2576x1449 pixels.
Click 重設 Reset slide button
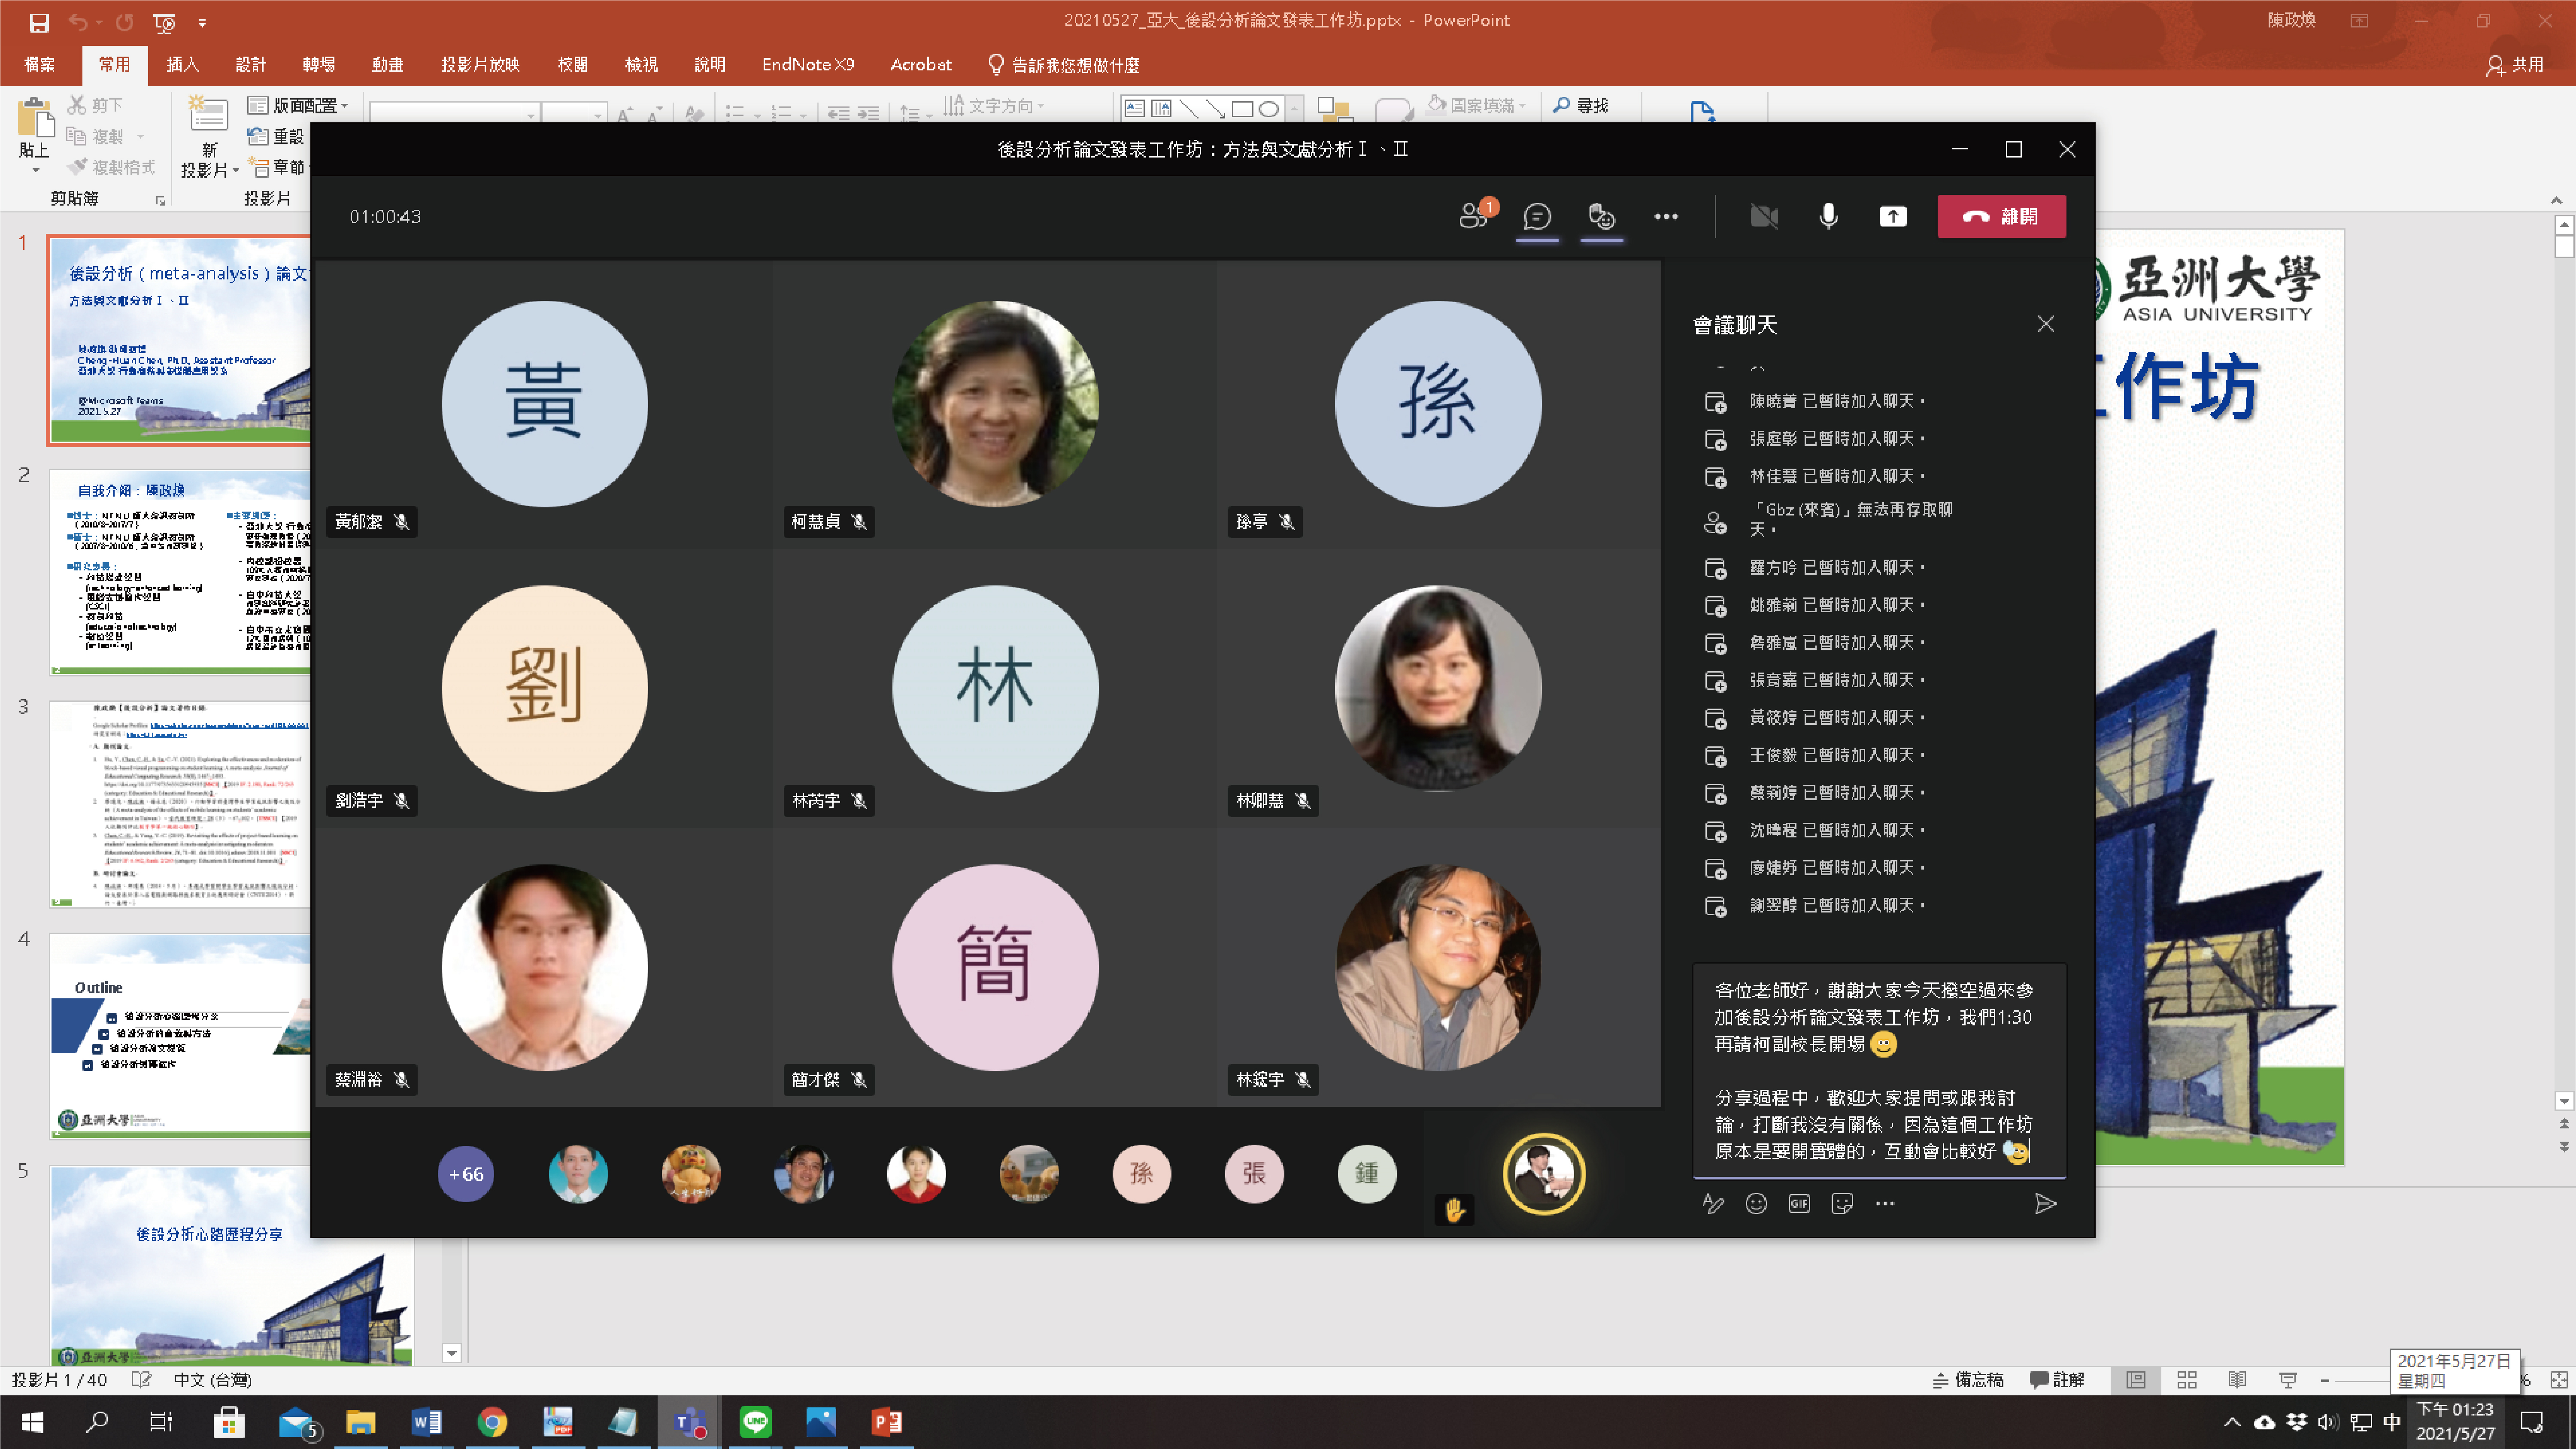click(x=276, y=136)
